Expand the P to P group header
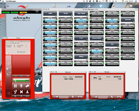The height and width of the screenshot is (111, 139). coord(81,38)
